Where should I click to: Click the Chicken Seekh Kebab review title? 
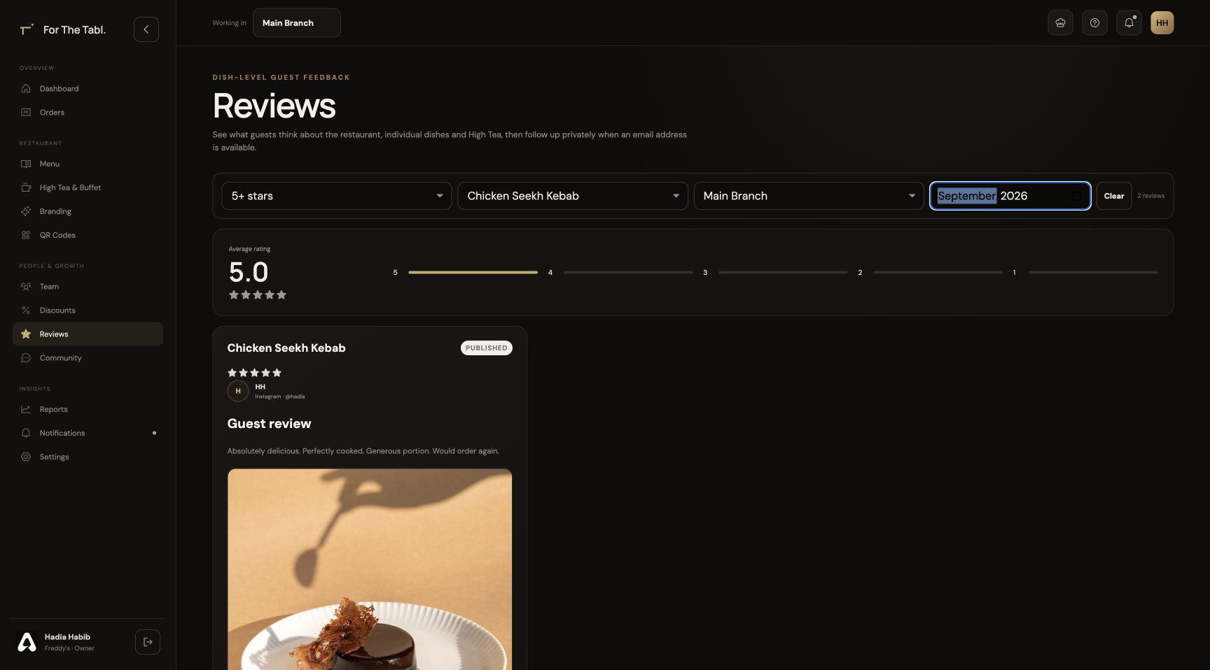[286, 348]
